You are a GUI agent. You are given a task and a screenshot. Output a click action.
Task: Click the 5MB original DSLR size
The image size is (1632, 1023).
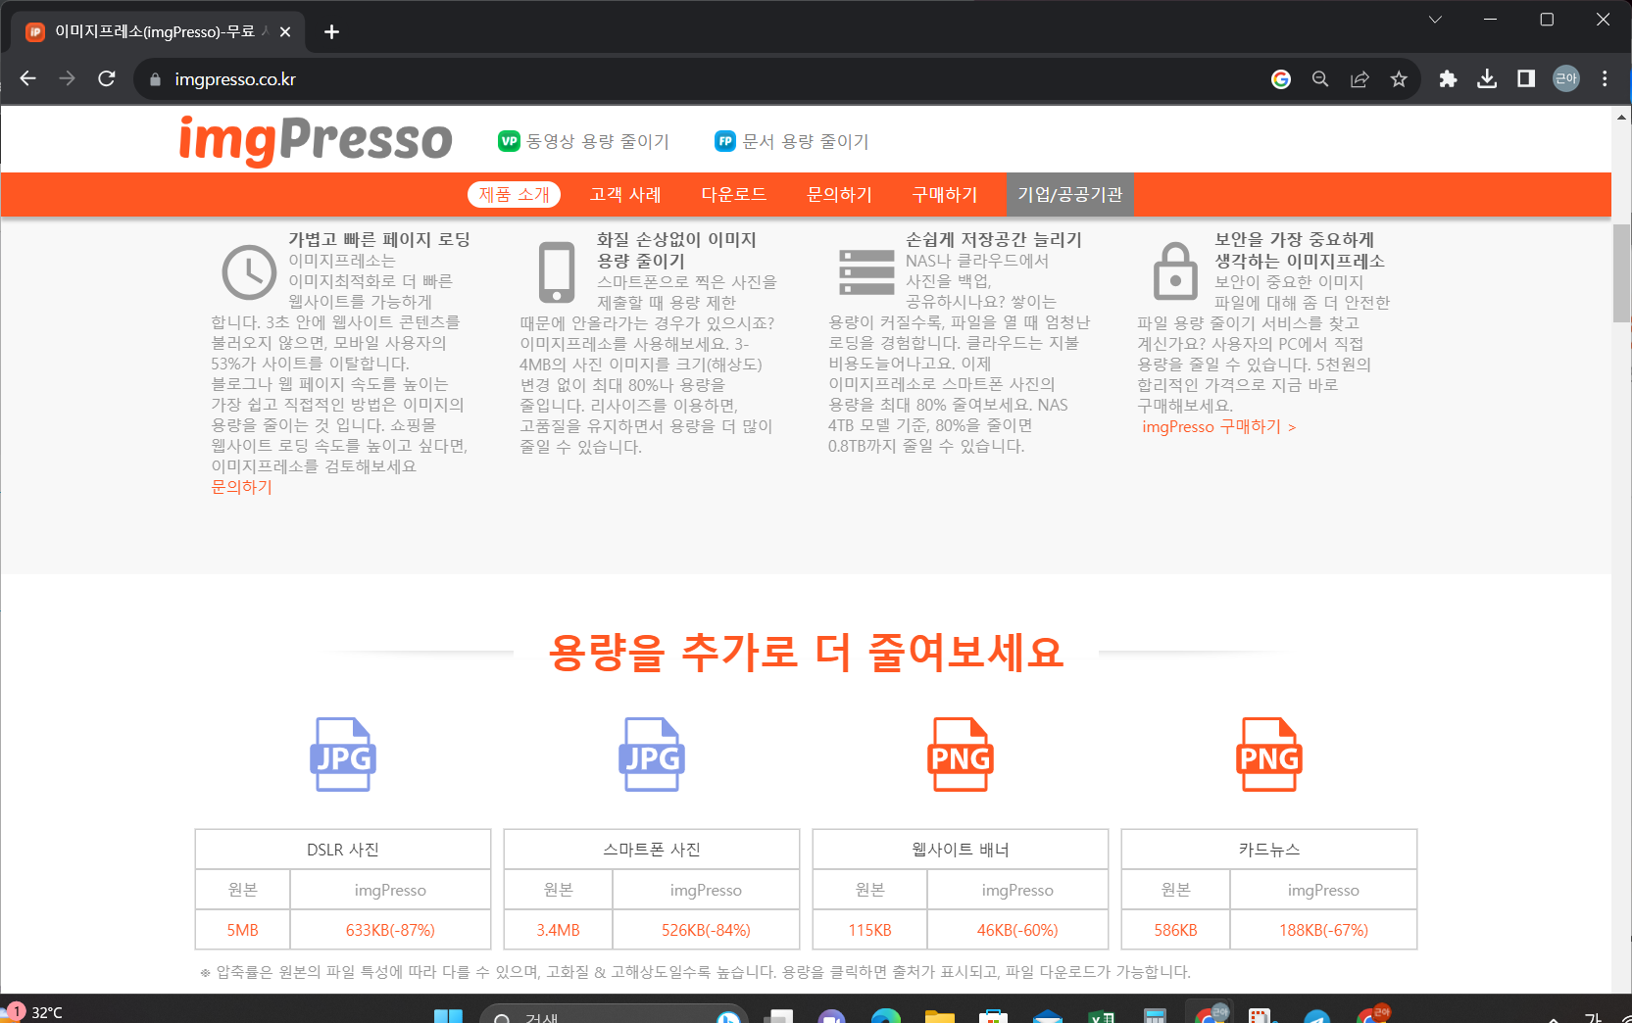tap(242, 930)
